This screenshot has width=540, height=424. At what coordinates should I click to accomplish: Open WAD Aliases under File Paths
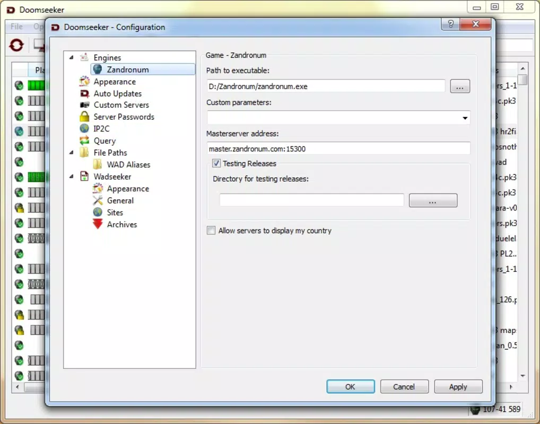click(128, 164)
